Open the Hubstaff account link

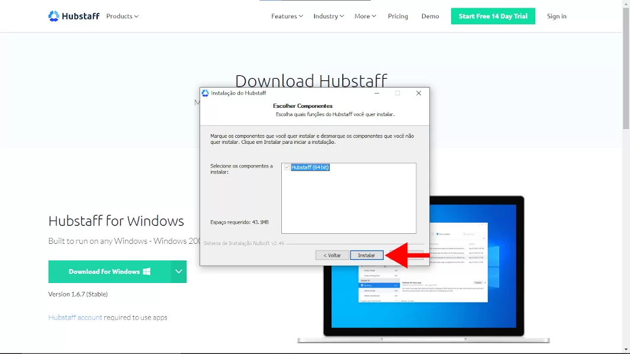coord(75,317)
